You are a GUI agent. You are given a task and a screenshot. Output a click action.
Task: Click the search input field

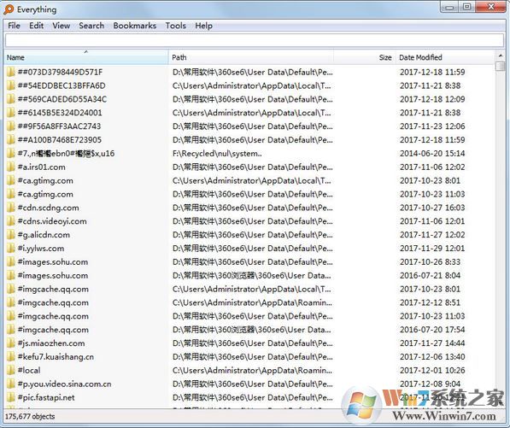pos(255,40)
